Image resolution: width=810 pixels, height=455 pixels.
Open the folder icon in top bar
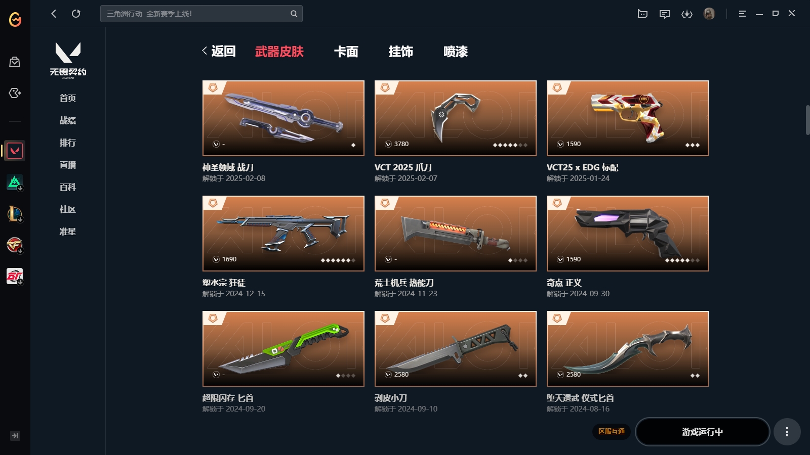[642, 14]
